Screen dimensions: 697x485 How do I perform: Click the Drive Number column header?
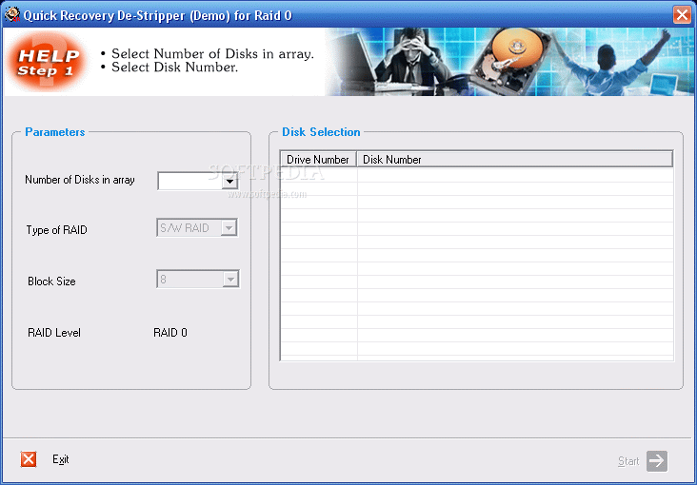318,160
